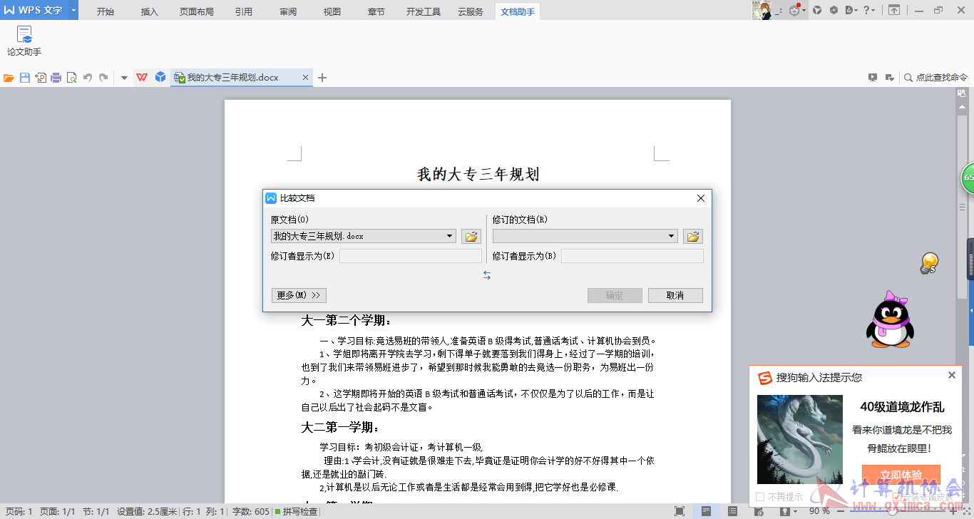Click 点此查找命令 command search box

936,78
